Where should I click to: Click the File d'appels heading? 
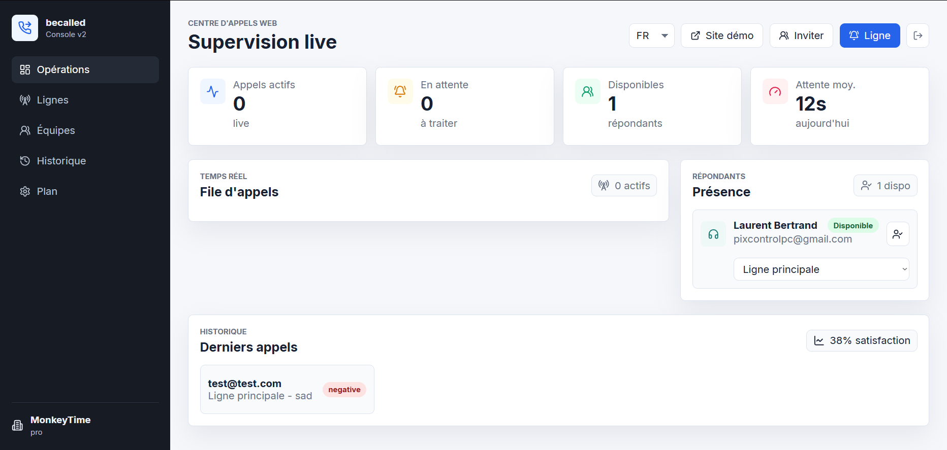click(239, 192)
